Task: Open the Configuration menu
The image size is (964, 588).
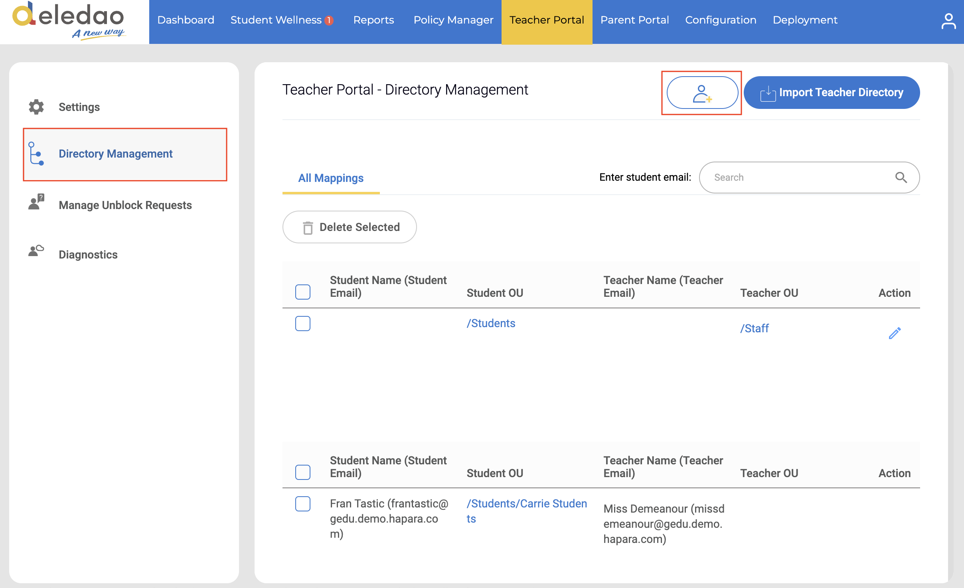Action: 721,20
